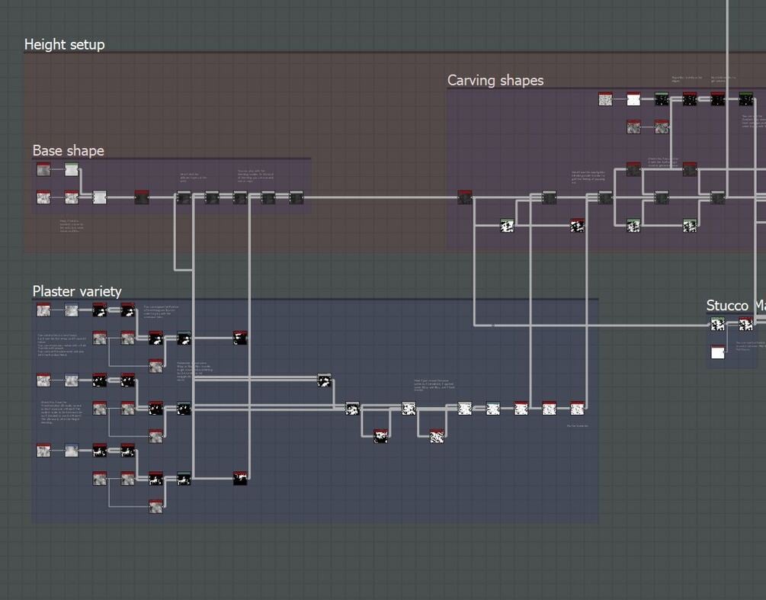Click the lower black mask node at Plaster variety's bottom branch end
The height and width of the screenshot is (600, 766).
click(240, 478)
